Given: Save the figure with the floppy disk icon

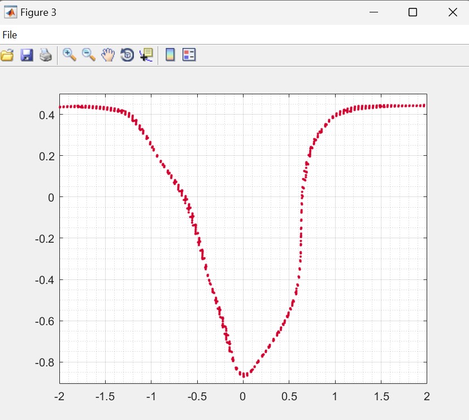Looking at the screenshot, I should click(27, 55).
